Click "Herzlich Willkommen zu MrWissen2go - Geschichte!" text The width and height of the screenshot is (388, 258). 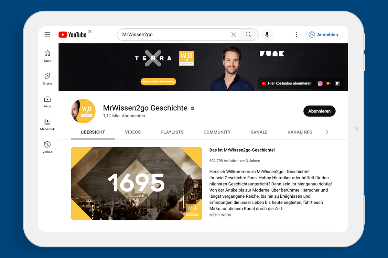[x=259, y=172]
